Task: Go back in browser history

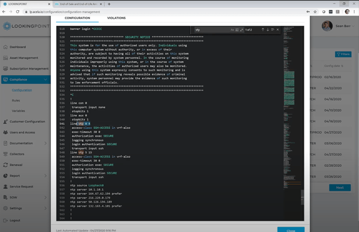Action: (x=4, y=12)
